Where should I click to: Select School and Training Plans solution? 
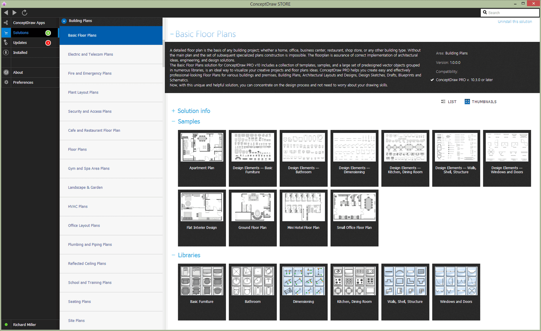tap(111, 283)
